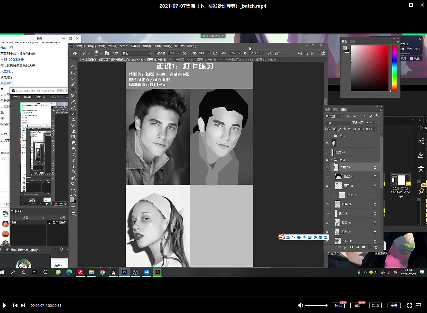Screen dimensions: 427x313
Task: Open the brush 模式 blend mode dropdown
Action: 137,53
